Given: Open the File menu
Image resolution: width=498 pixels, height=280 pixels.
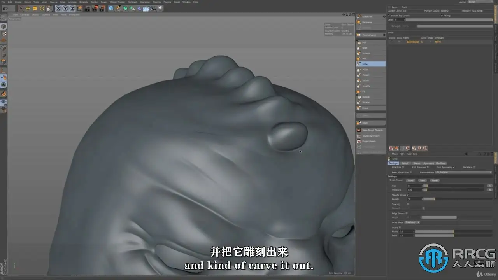Looking at the screenshot, I should click(x=4, y=2).
